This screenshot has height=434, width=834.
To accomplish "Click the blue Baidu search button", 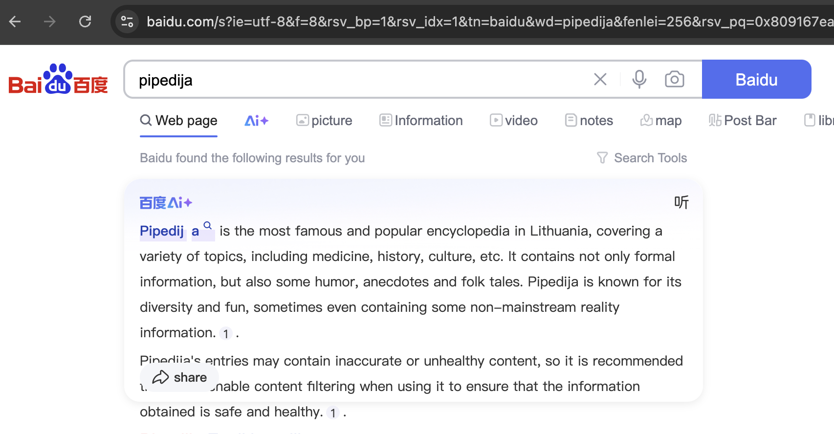I will tap(756, 79).
